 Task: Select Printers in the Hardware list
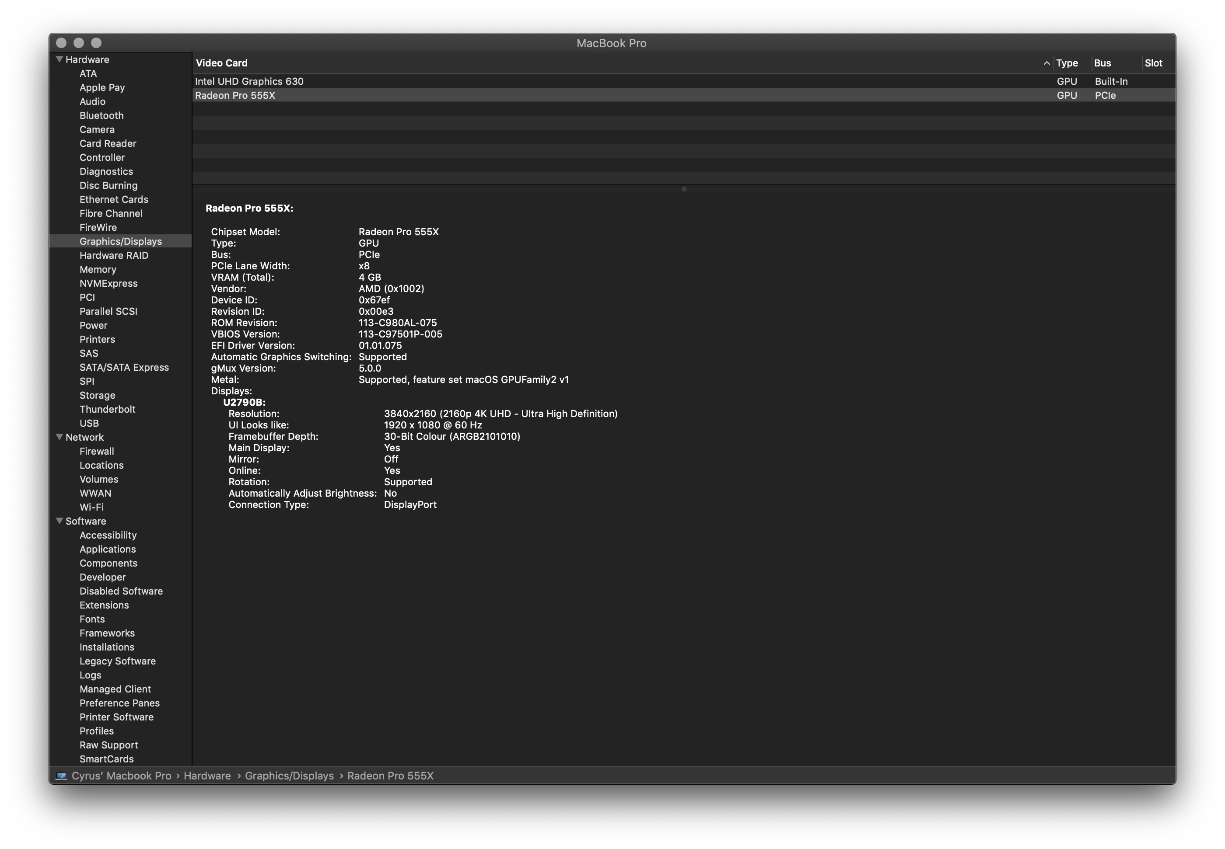tap(97, 339)
